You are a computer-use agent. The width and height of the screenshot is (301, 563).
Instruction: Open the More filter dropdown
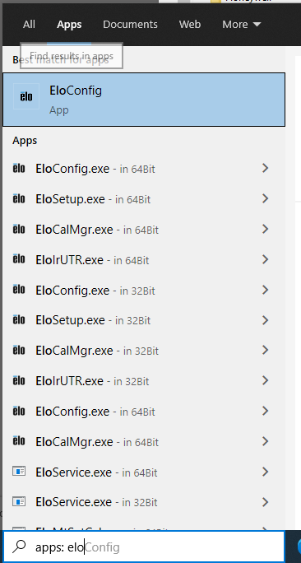pos(242,25)
